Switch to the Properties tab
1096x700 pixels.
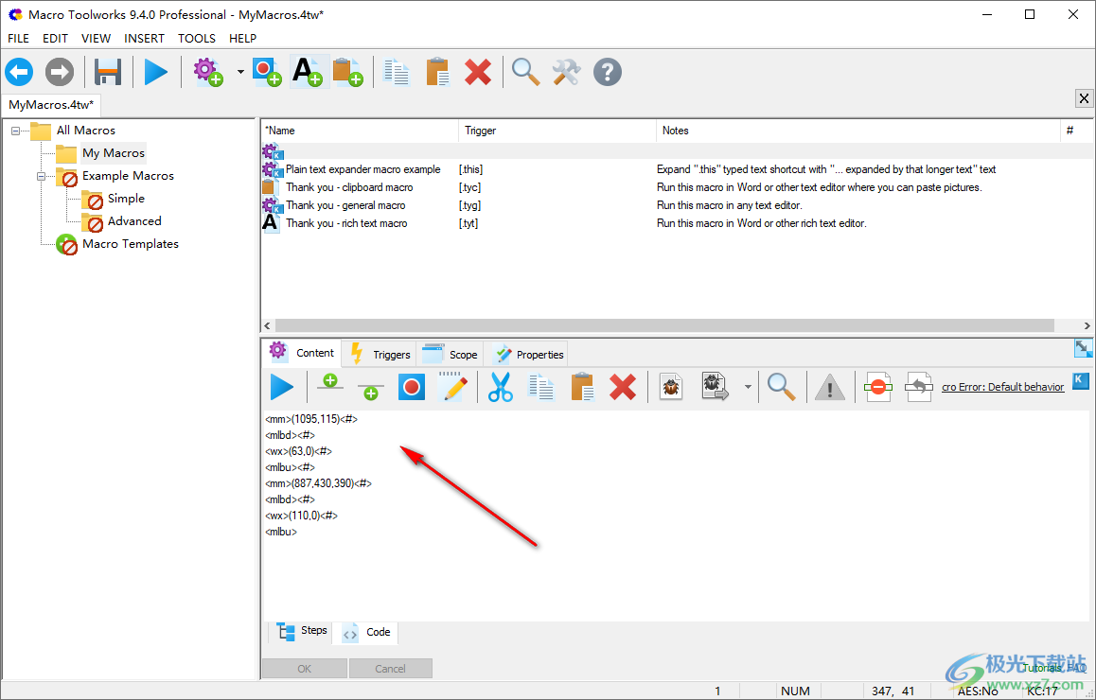(527, 354)
